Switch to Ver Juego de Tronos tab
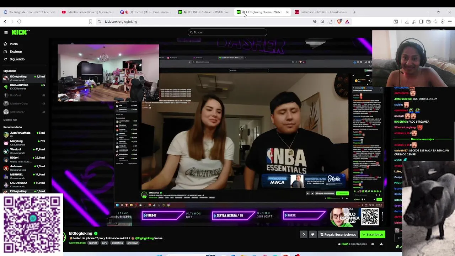This screenshot has height=256, width=455. point(29,12)
